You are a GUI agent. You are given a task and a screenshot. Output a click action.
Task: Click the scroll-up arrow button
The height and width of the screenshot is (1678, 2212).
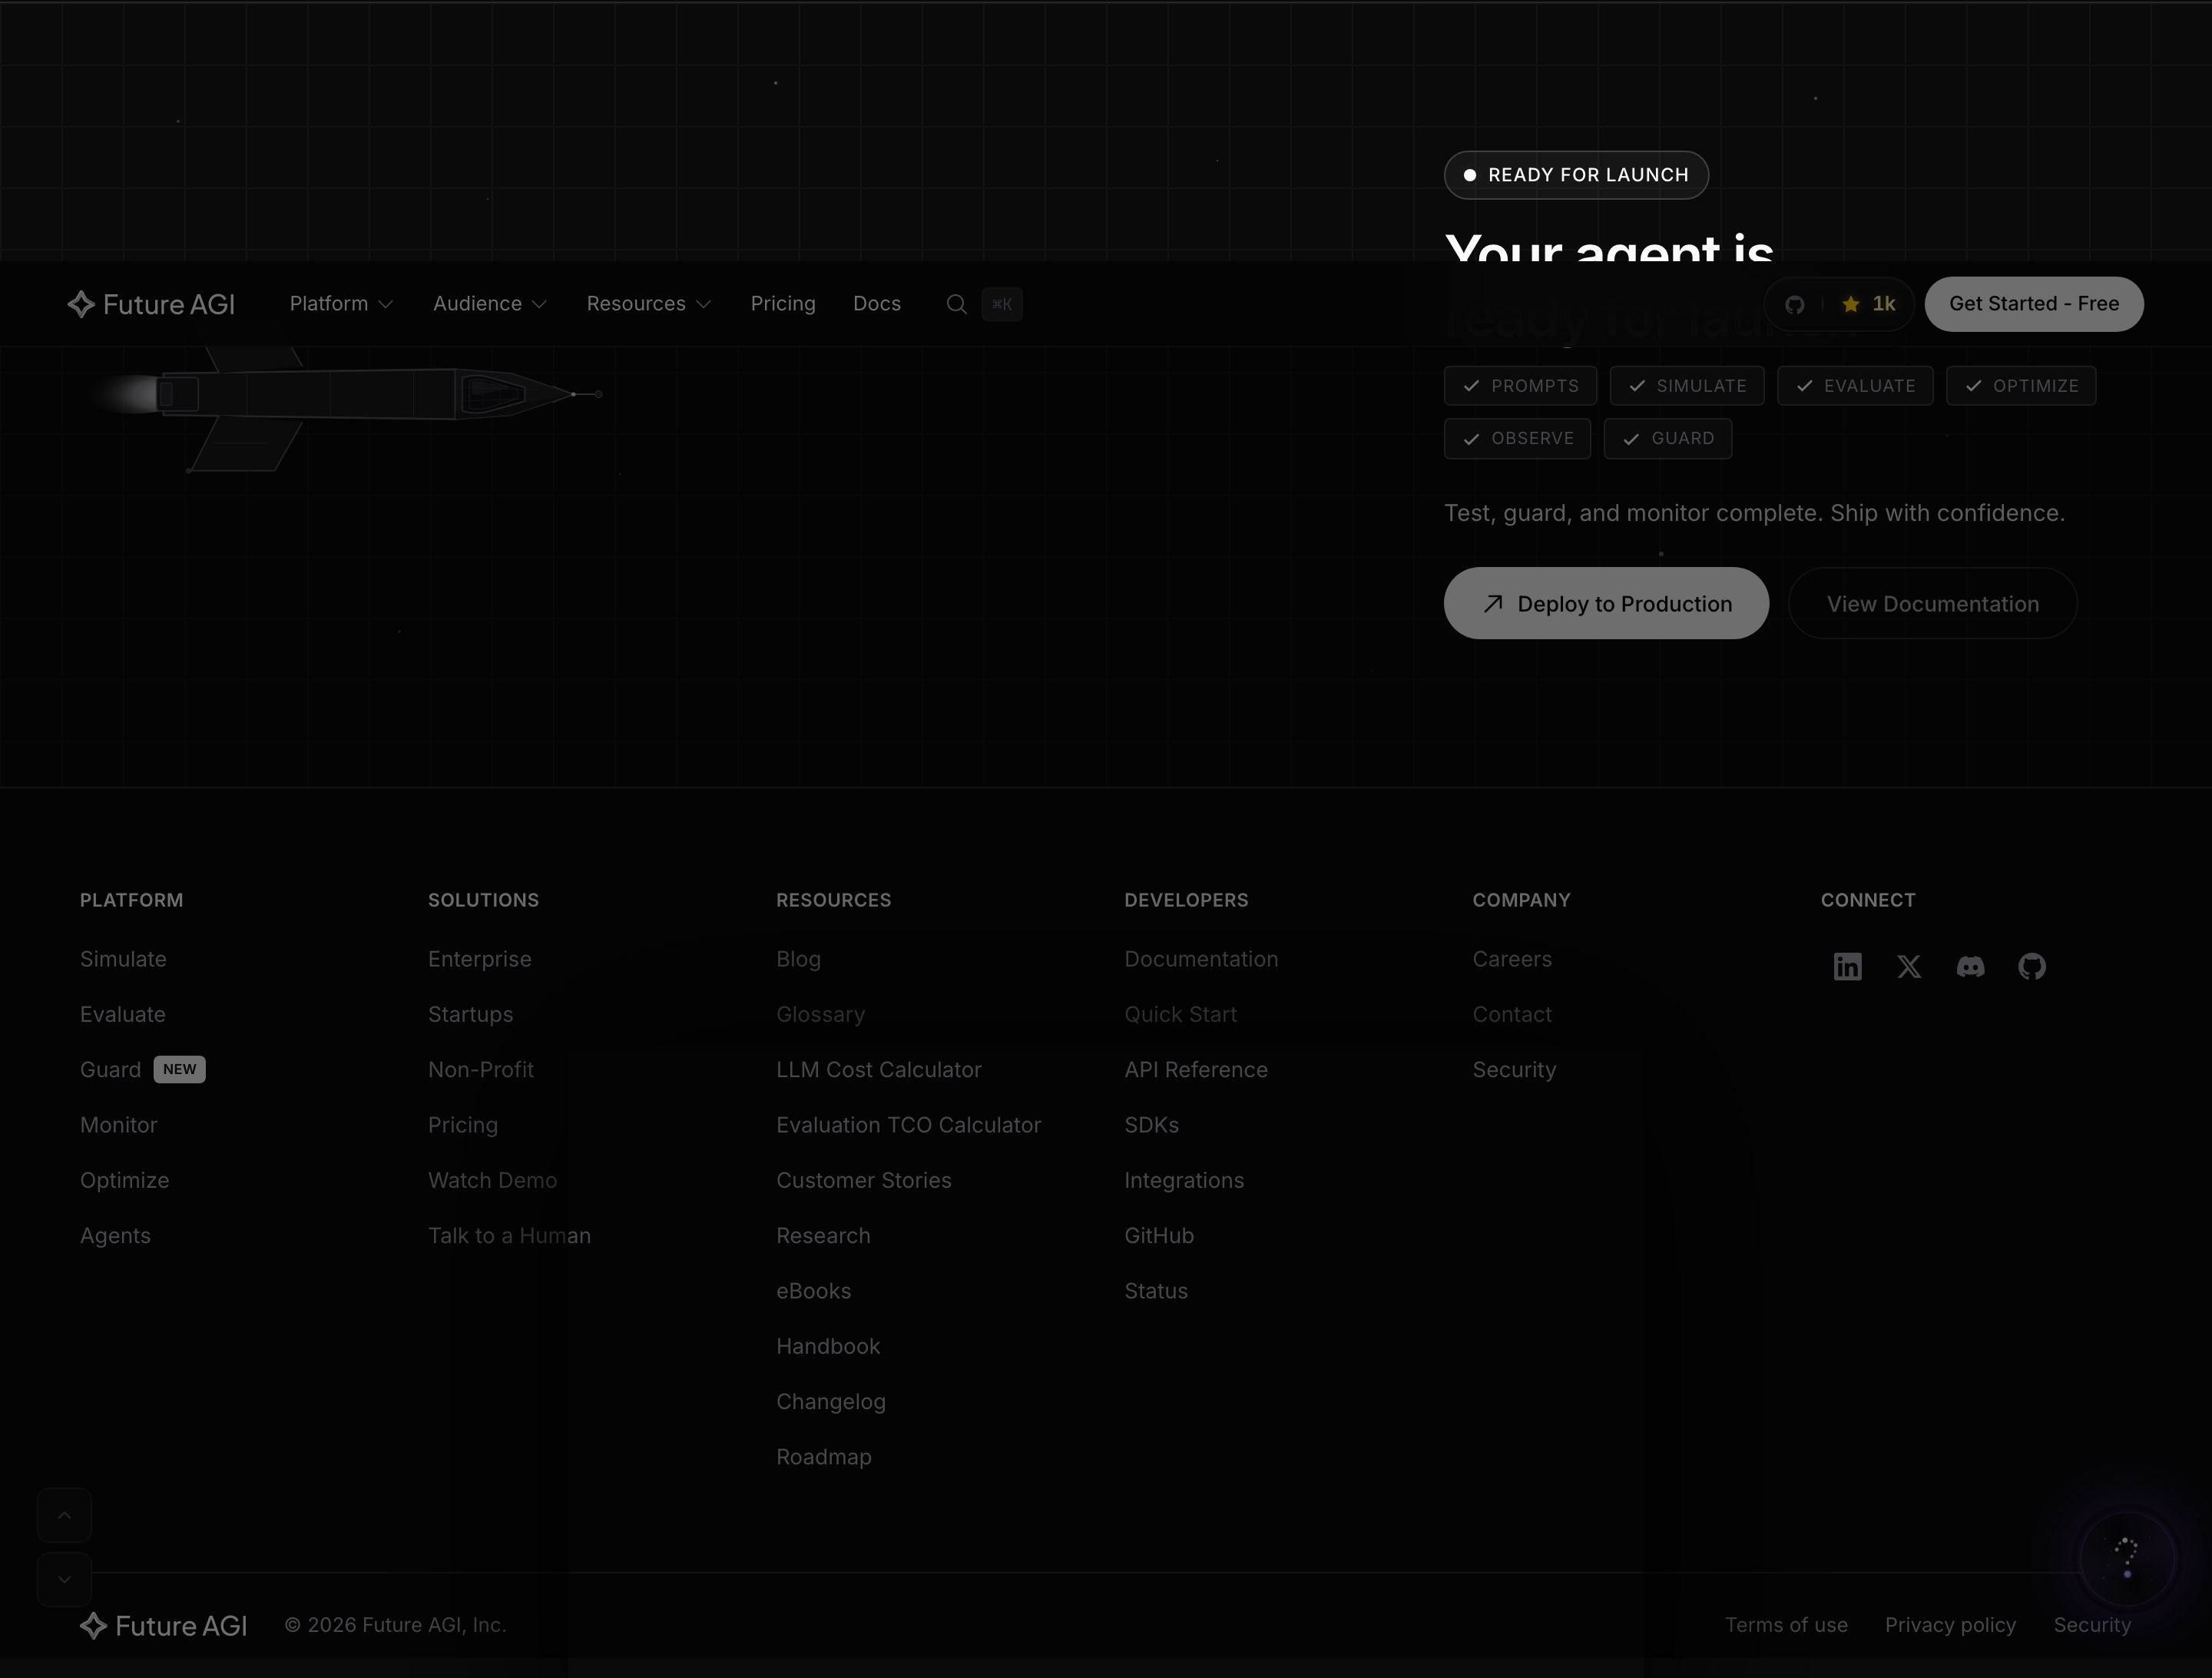pos(65,1515)
